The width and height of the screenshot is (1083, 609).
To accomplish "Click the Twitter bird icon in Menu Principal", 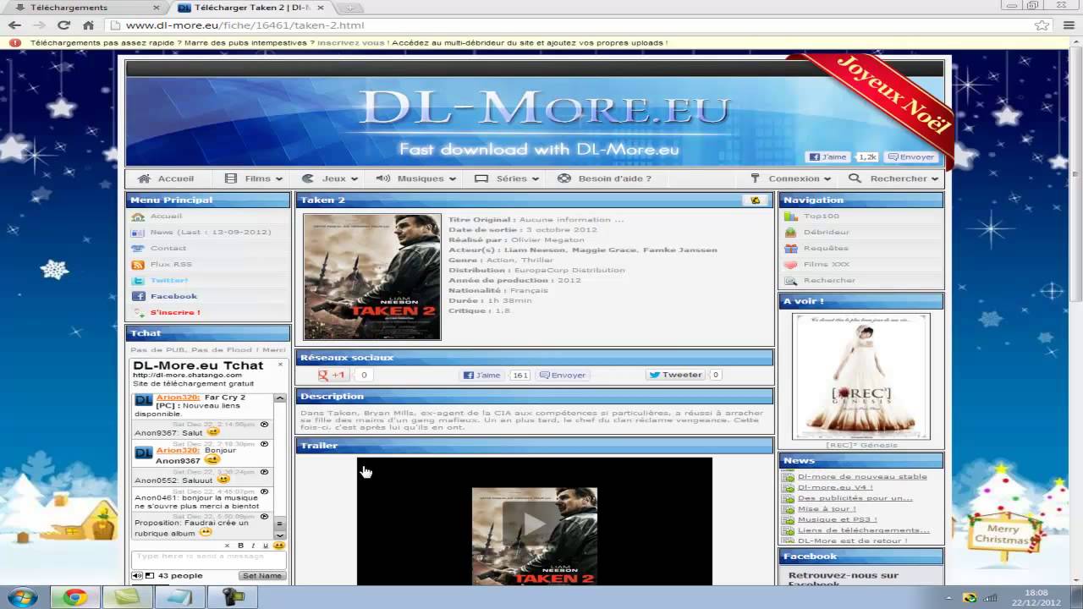I will click(x=138, y=281).
